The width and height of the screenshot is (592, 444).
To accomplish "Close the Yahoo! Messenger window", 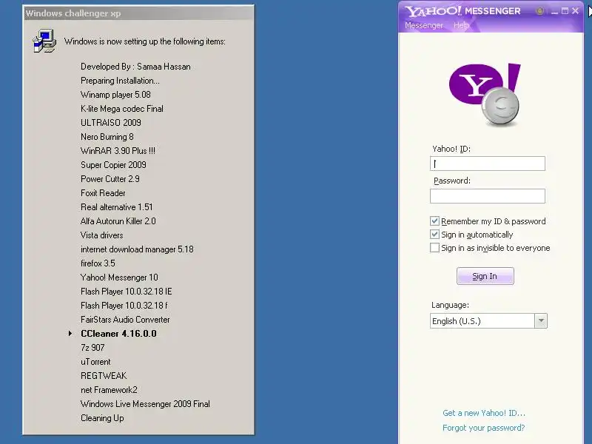I will [576, 11].
